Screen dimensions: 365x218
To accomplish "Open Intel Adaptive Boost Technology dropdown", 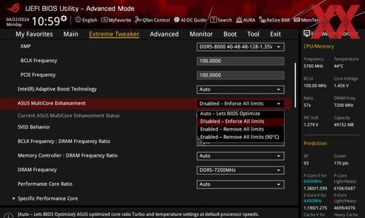I will point(241,89).
